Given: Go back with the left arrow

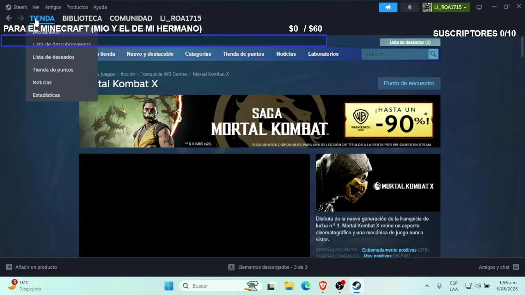Looking at the screenshot, I should (9, 18).
